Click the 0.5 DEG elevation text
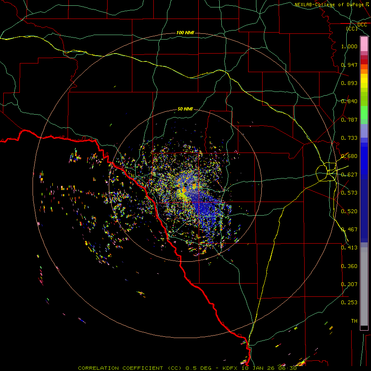 [198, 368]
